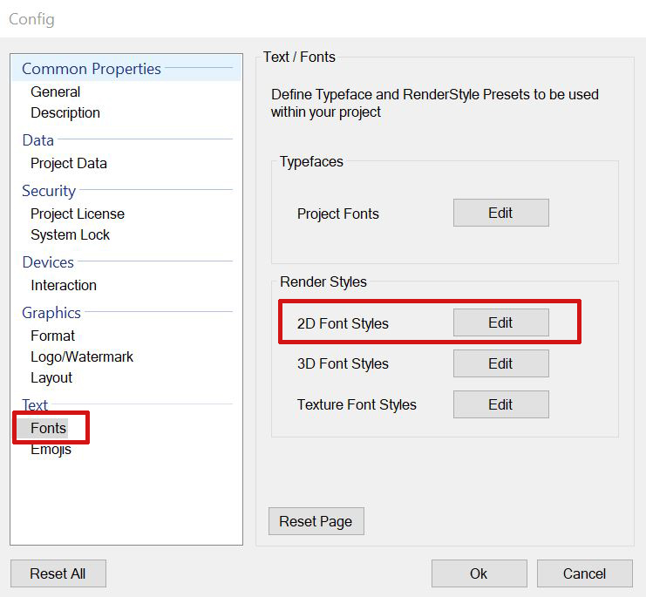Open the Emojis settings page
The image size is (646, 597).
[x=51, y=449]
